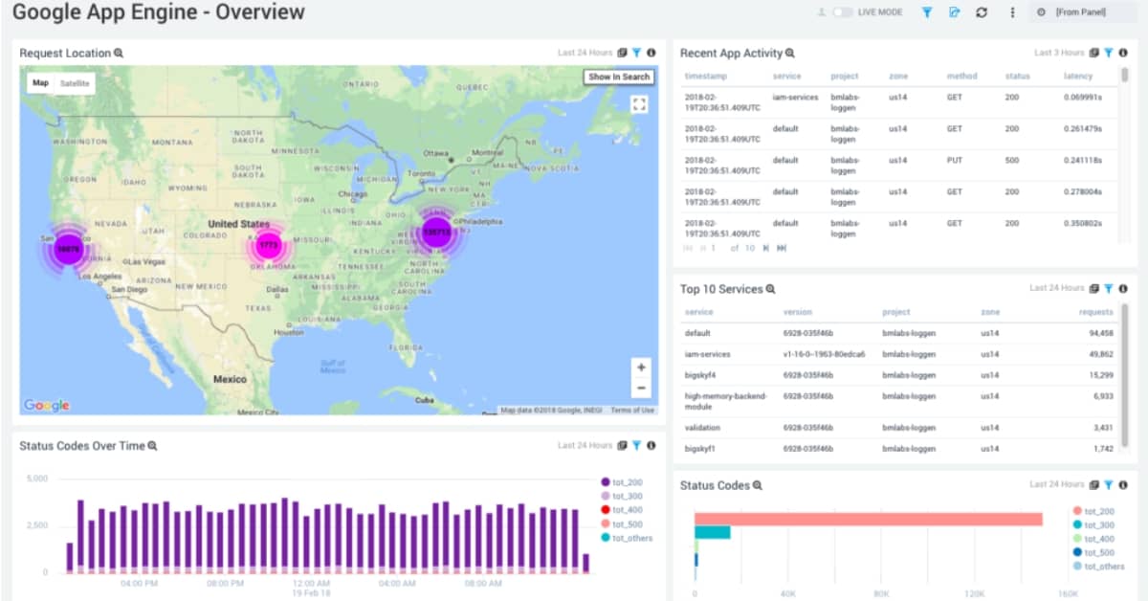Screen dimensions: 1148x601
Task: Click Status Codes Over Time info icon
Action: click(651, 445)
